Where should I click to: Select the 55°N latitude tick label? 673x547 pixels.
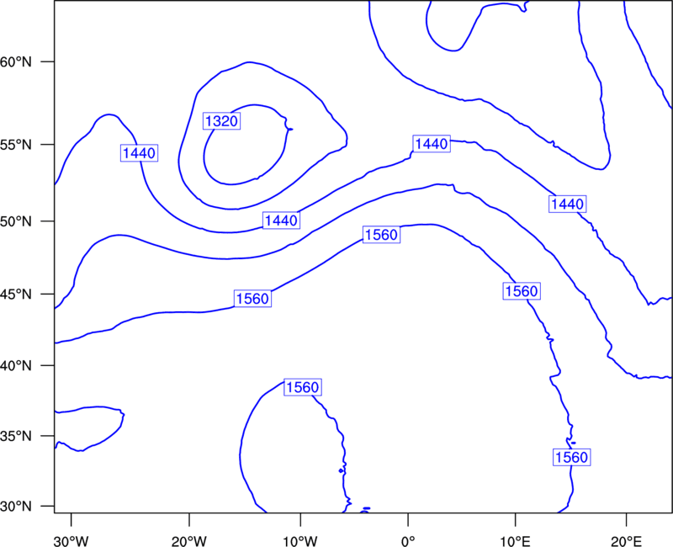16,144
